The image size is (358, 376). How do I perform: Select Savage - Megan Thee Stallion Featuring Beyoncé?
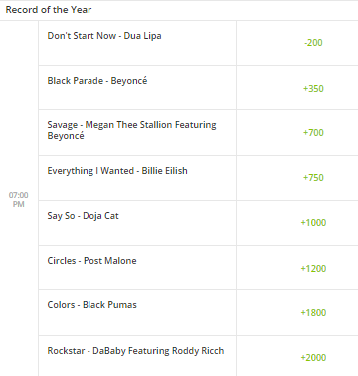coord(131,130)
